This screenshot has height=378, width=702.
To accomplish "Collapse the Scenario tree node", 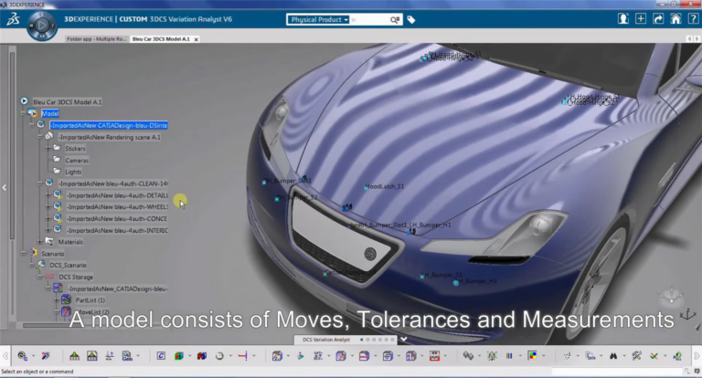I will [x=23, y=253].
